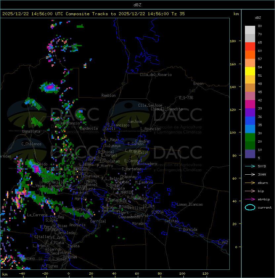Viewport: 275px width, 278px height.
Task: Click the 'Clla.del_Rosario' map label
Action: click(x=156, y=75)
